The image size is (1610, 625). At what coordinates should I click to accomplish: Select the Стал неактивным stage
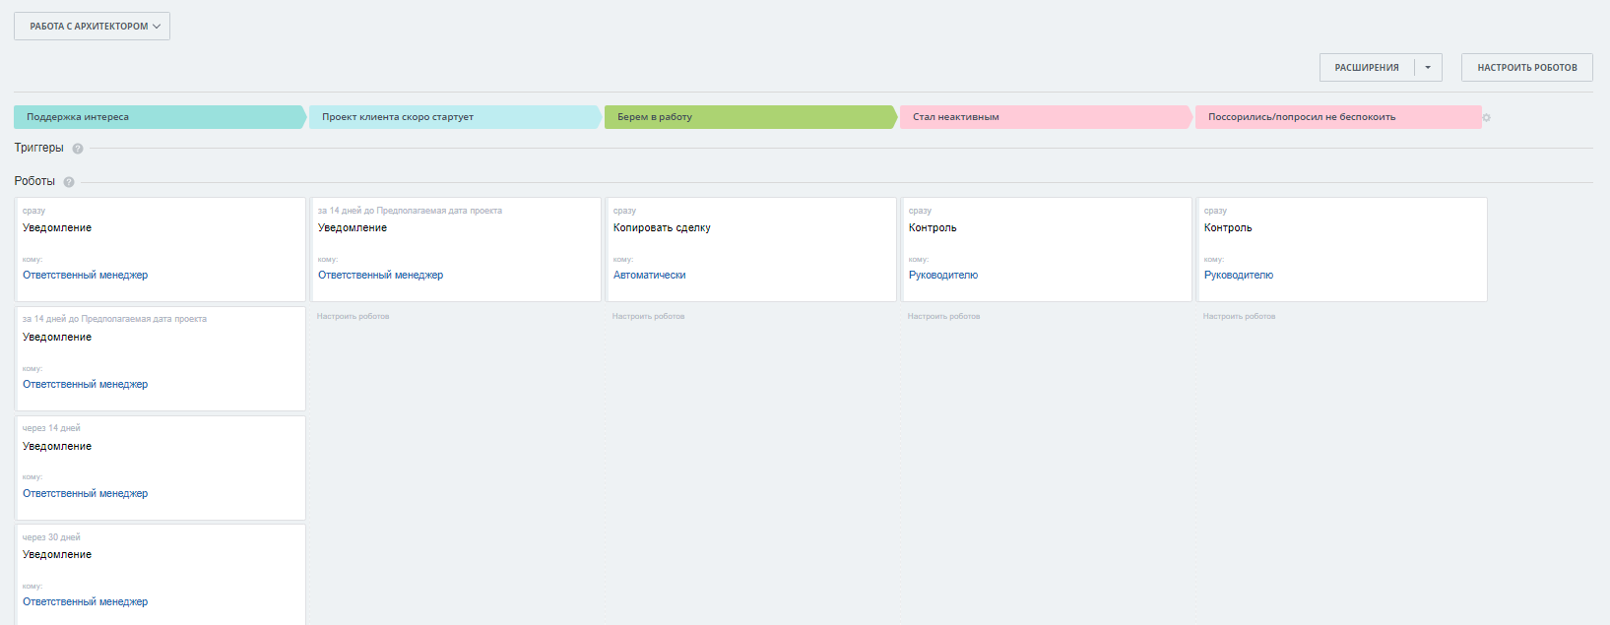[1044, 117]
